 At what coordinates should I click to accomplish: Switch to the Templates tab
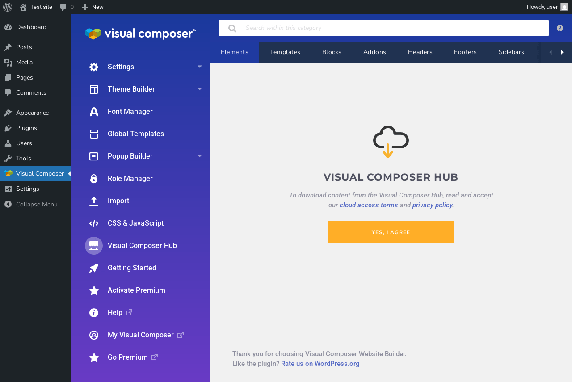coord(285,52)
